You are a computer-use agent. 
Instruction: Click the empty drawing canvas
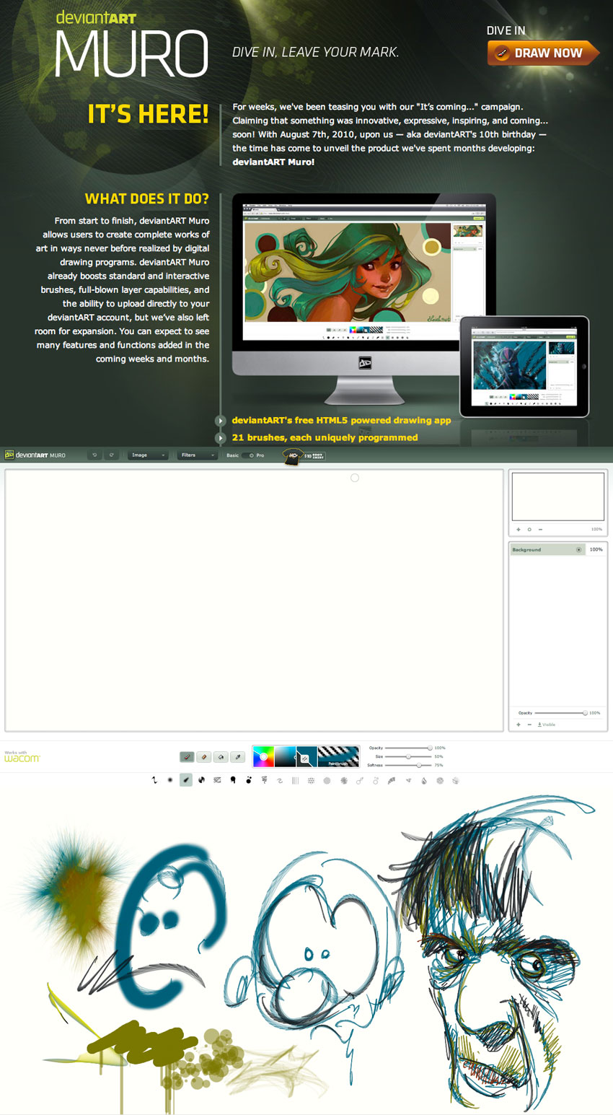click(254, 600)
